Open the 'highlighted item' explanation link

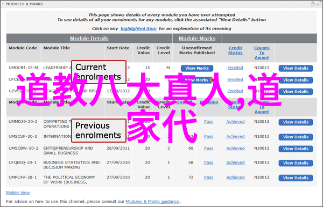point(138,28)
